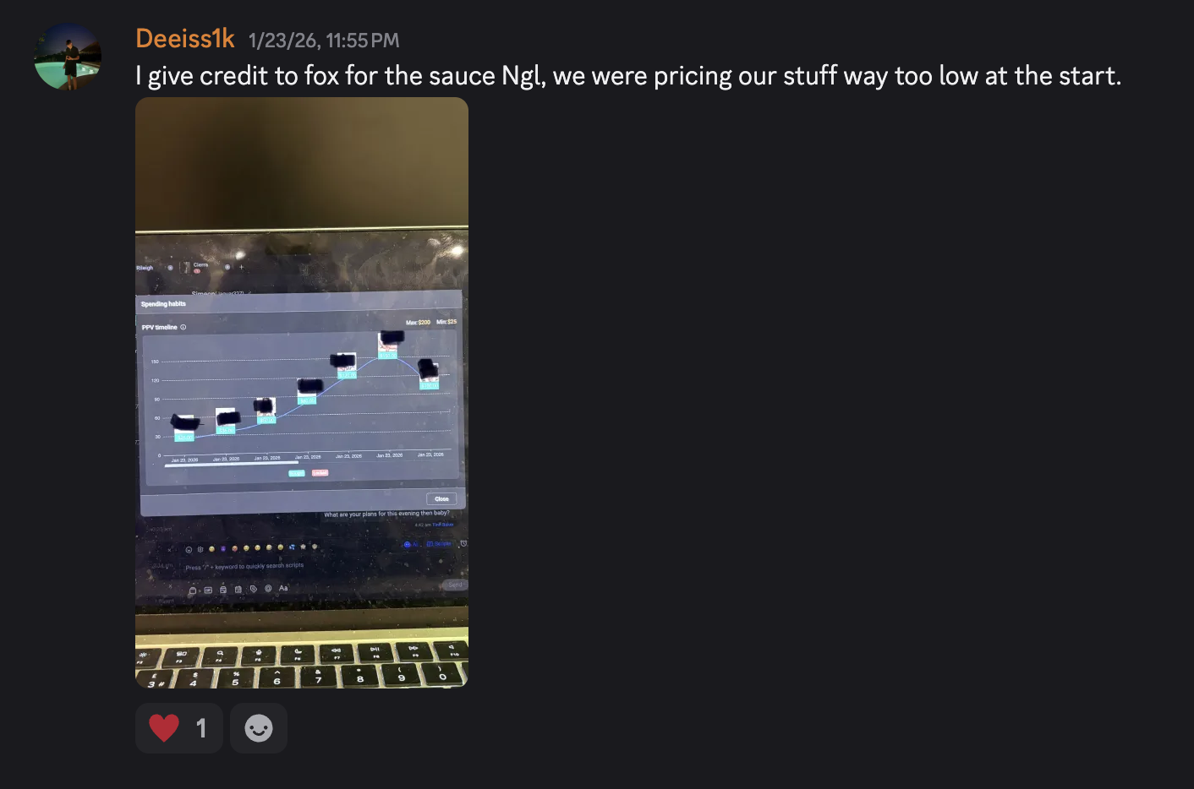Click the PPV timeline info icon

[x=183, y=327]
